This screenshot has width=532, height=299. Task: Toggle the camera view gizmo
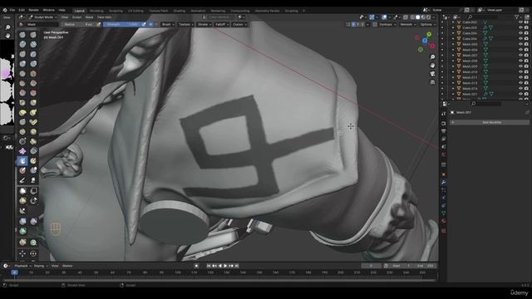coord(432,74)
